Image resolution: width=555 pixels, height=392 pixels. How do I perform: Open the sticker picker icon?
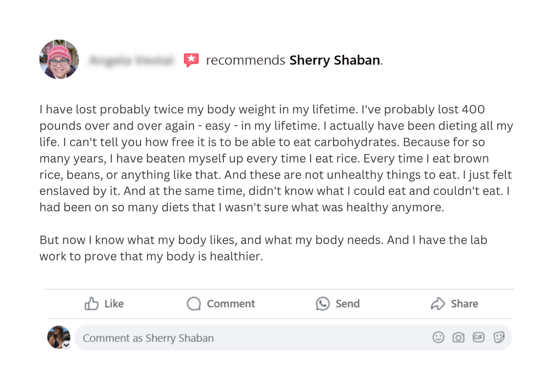pyautogui.click(x=499, y=338)
